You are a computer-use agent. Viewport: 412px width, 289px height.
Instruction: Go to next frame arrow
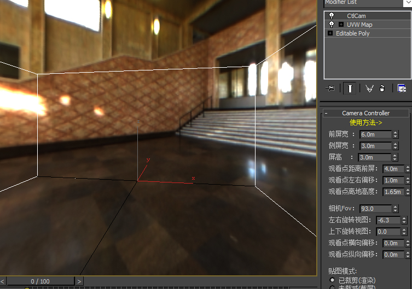pyautogui.click(x=79, y=281)
